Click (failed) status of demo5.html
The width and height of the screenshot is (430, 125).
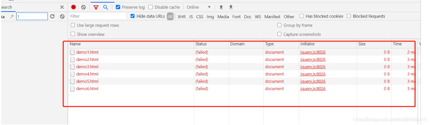pyautogui.click(x=202, y=81)
